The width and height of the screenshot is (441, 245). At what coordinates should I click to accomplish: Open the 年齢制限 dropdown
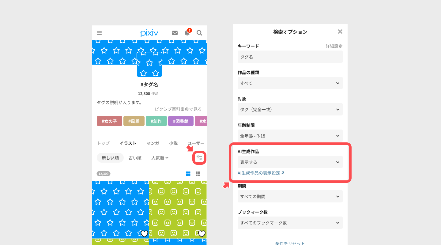tap(290, 136)
